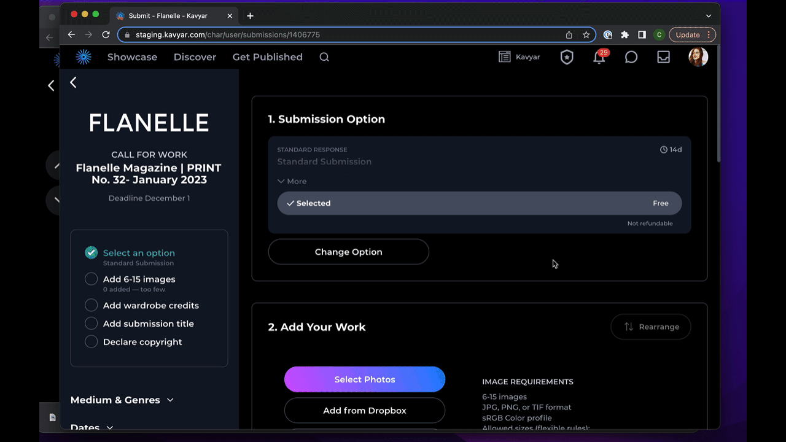This screenshot has height=442, width=786.
Task: Click the Rearrange button
Action: (651, 327)
